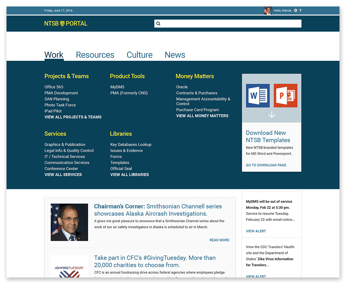Go to IT / Technical Services
Image resolution: width=346 pixels, height=284 pixels.
pos(65,156)
